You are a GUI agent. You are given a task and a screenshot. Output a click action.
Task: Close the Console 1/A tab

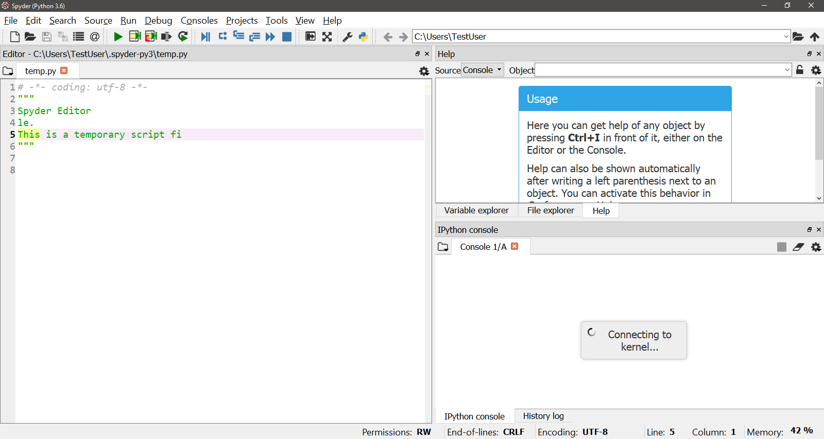514,246
